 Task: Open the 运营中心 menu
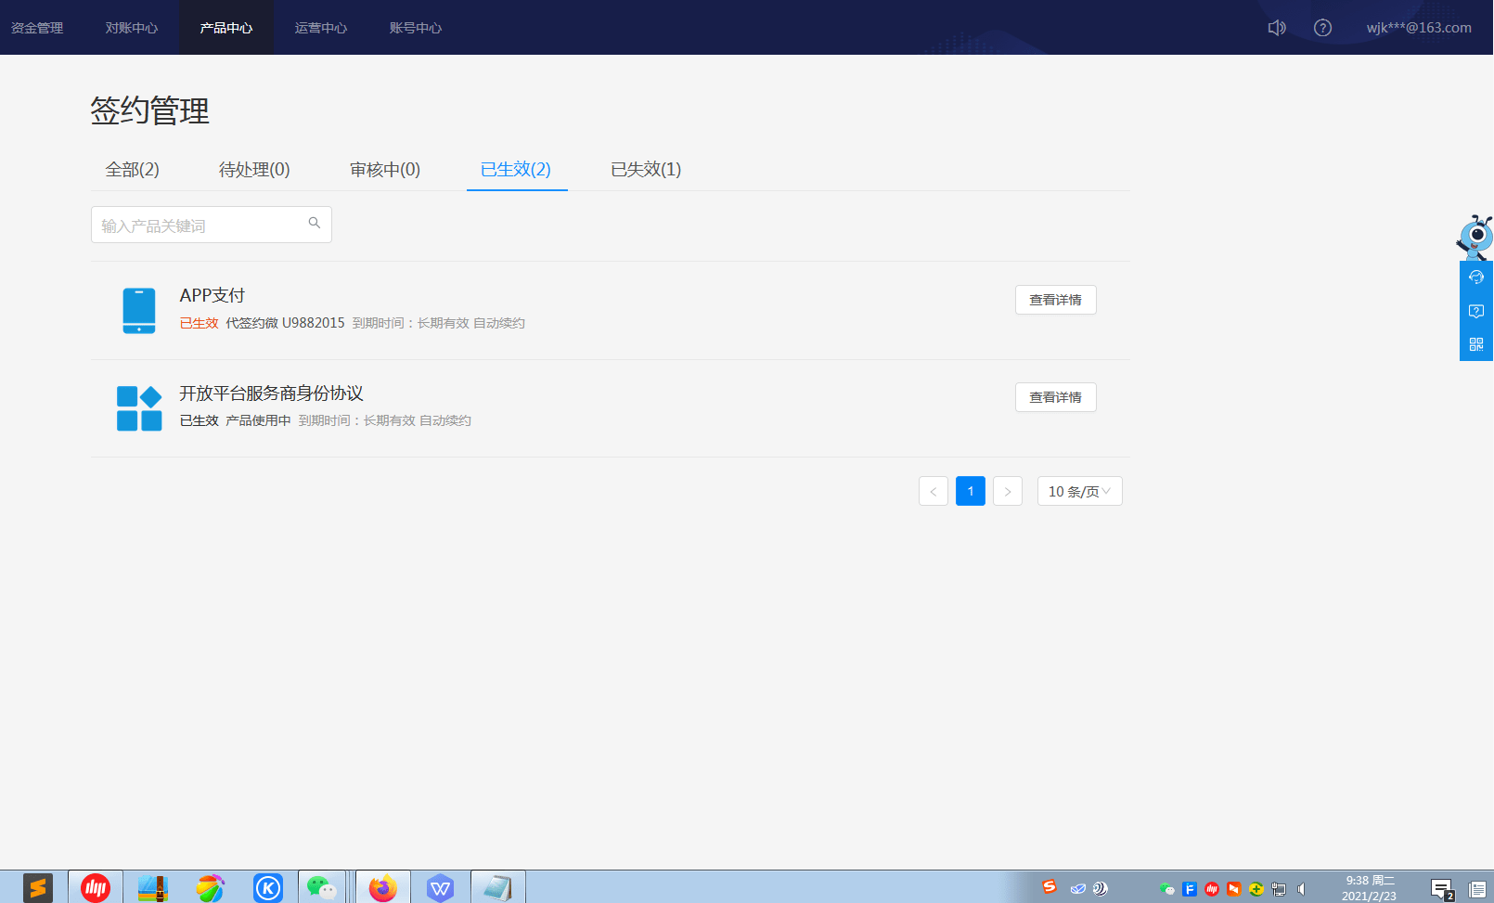[x=320, y=28]
